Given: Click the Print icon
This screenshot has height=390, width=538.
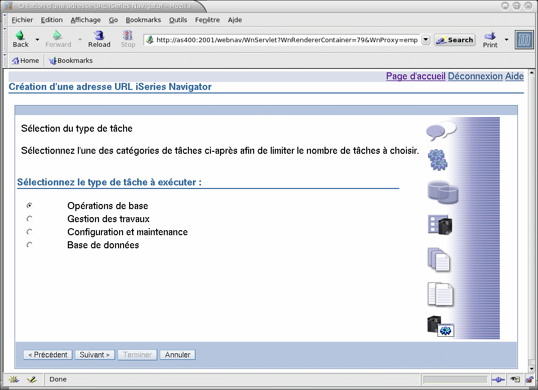Looking at the screenshot, I should click(x=490, y=35).
